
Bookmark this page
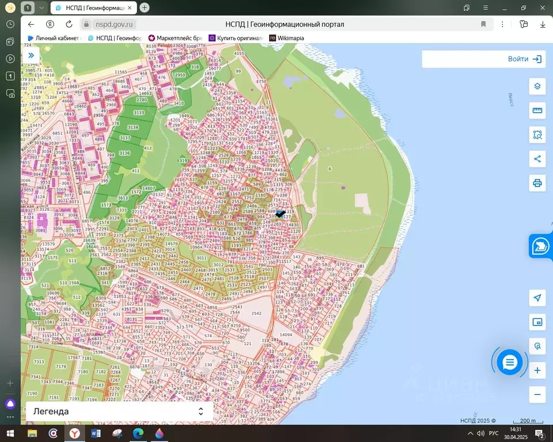pyautogui.click(x=483, y=24)
